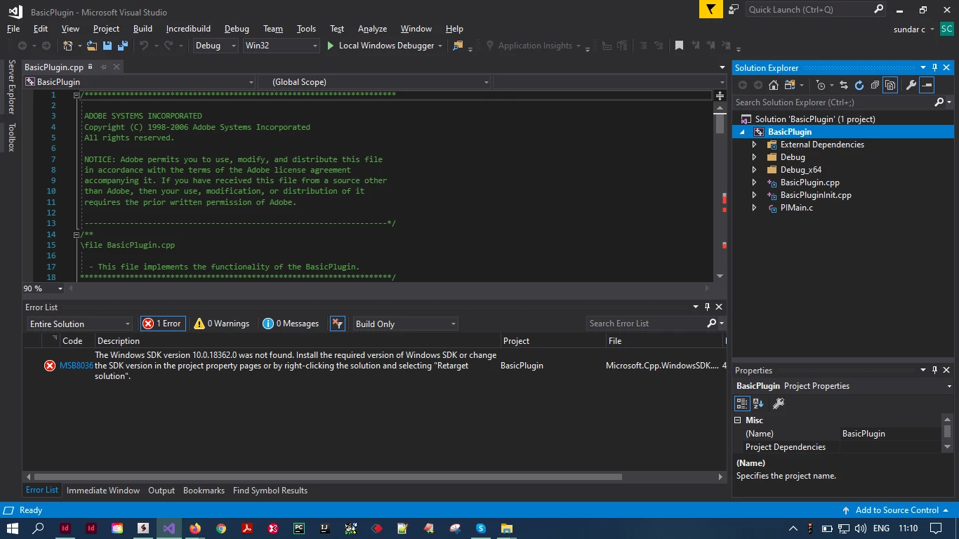959x539 pixels.
Task: Click the New Project toolbar icon
Action: tap(68, 46)
